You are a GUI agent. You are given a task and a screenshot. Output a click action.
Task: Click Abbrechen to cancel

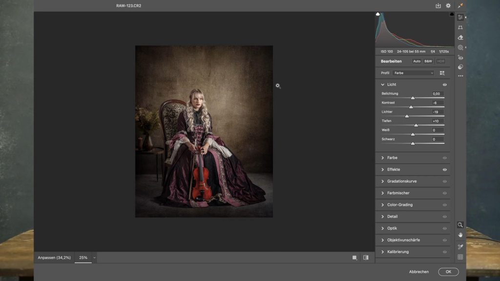[x=419, y=272]
